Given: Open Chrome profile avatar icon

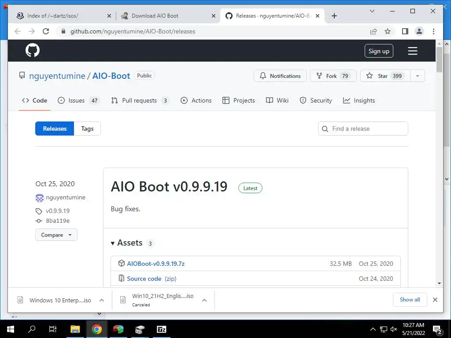Looking at the screenshot, I should (x=419, y=31).
